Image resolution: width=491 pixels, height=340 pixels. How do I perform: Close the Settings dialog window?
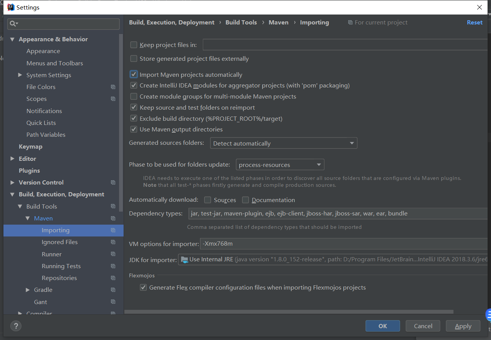tap(479, 7)
